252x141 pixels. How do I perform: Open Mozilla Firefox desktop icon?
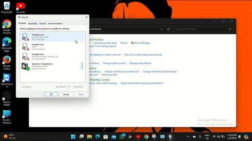tap(7, 63)
